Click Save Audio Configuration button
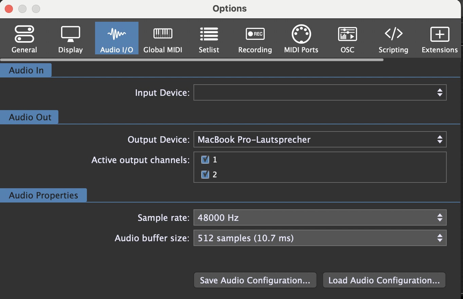 point(255,280)
